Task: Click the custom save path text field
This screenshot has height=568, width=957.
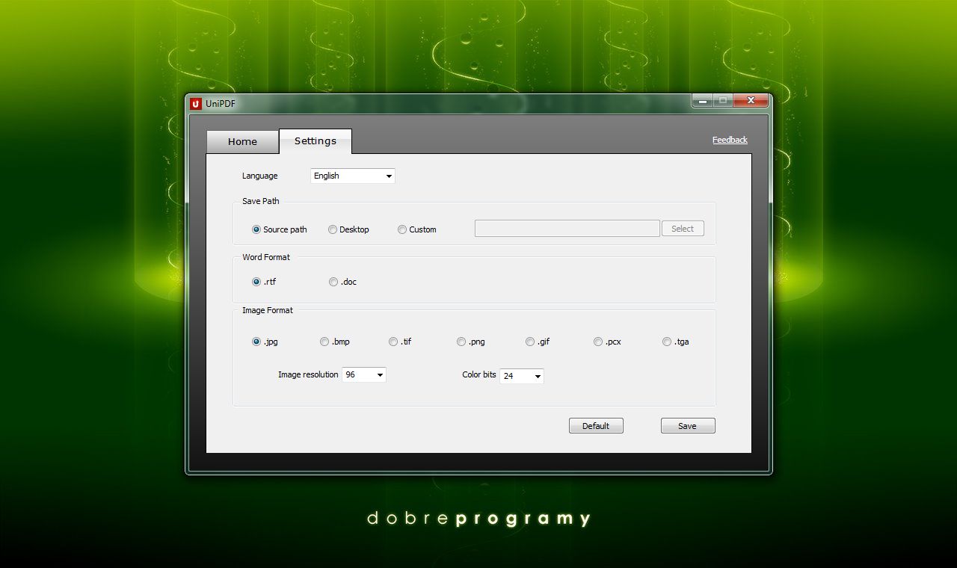Action: 567,229
